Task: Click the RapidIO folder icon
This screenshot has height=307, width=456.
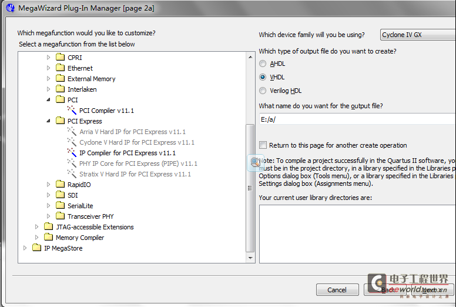Action: coord(60,184)
